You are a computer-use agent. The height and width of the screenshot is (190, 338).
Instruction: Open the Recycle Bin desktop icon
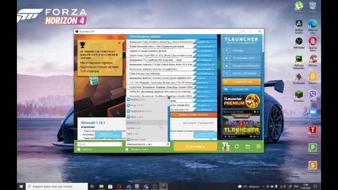tap(313, 7)
